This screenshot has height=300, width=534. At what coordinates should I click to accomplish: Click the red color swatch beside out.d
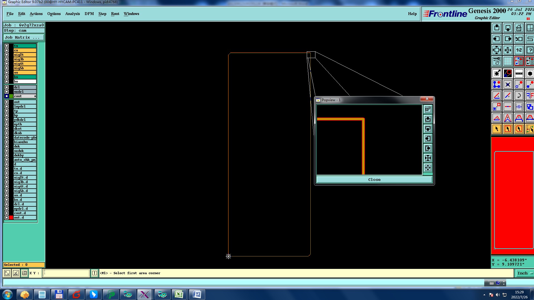(x=11, y=217)
